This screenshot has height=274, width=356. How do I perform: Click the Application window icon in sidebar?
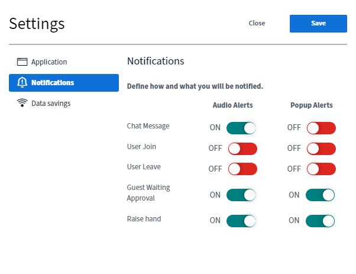[x=22, y=62]
